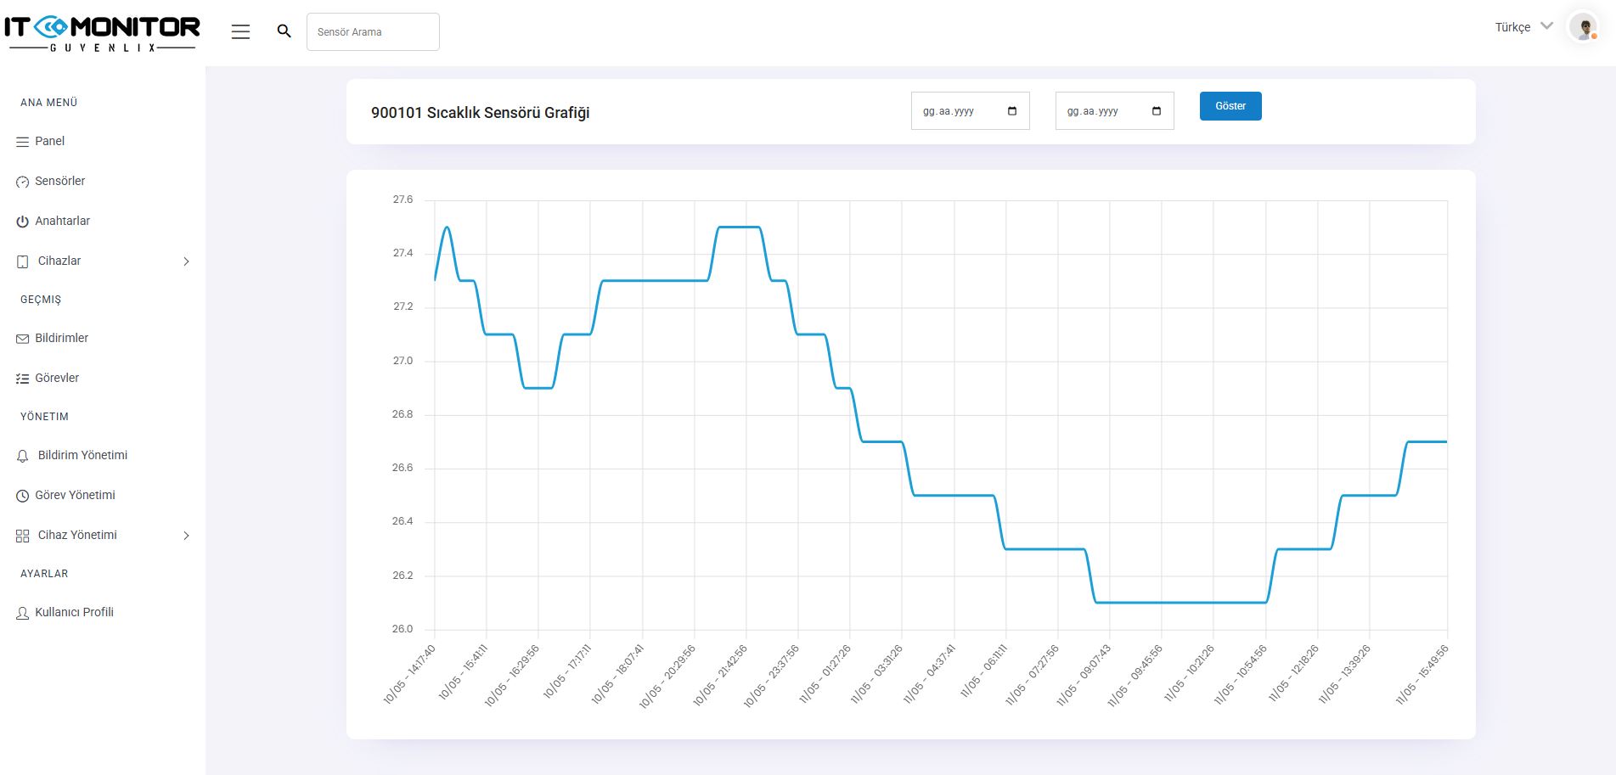Open Kullanıcı Profili link

74,612
